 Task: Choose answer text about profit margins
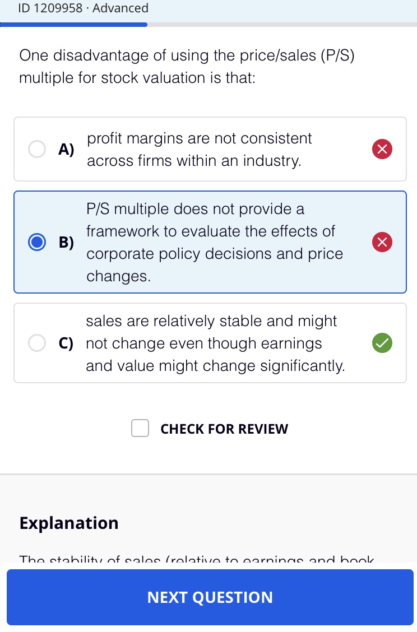[199, 150]
